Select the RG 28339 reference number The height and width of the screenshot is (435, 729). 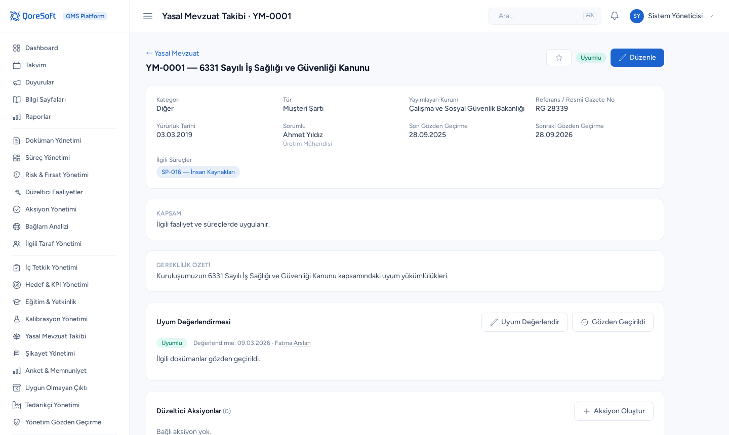552,108
